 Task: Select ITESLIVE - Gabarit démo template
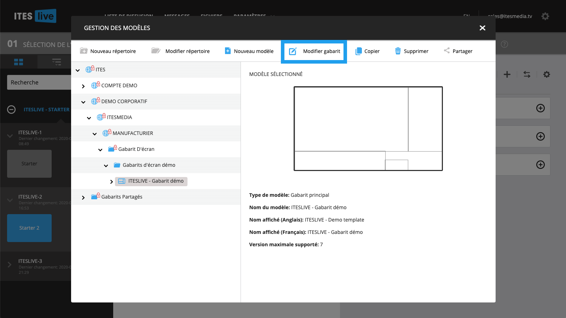click(151, 181)
